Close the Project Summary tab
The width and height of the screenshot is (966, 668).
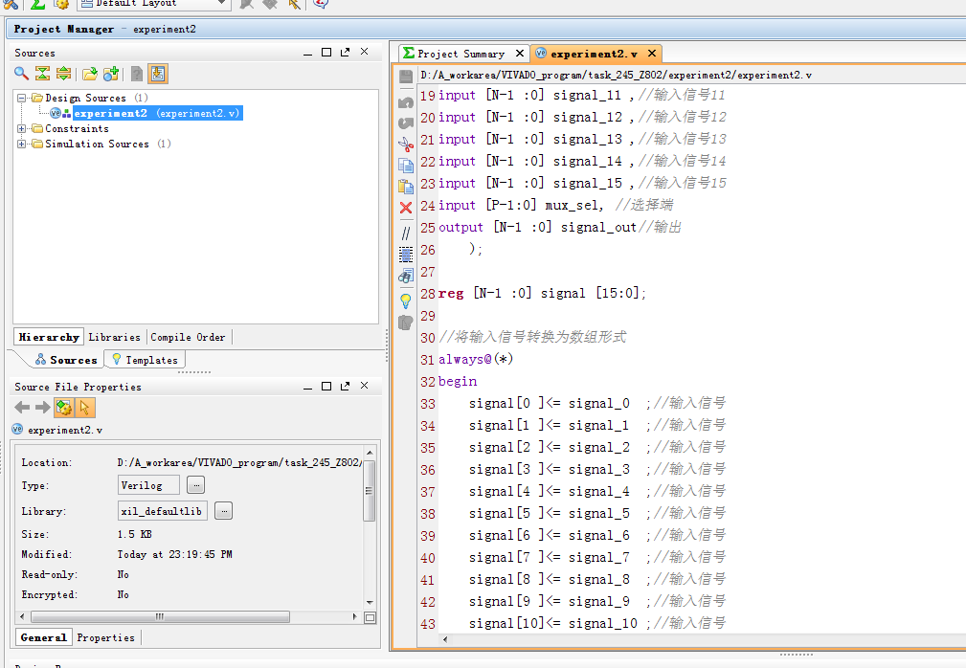[520, 54]
